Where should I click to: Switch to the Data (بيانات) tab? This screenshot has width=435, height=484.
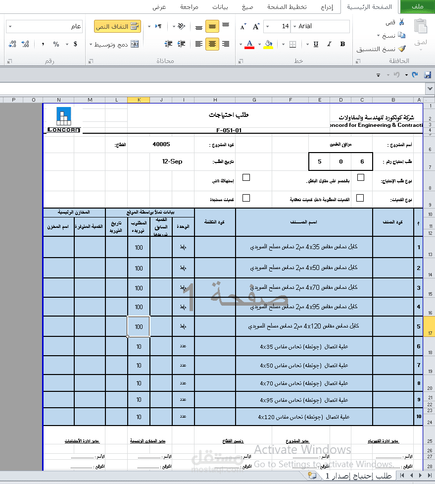click(220, 7)
